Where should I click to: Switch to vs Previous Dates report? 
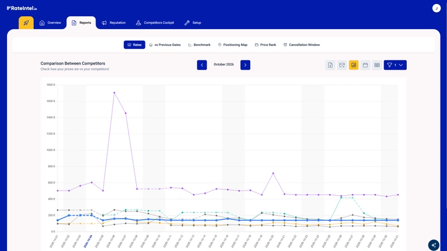point(165,45)
